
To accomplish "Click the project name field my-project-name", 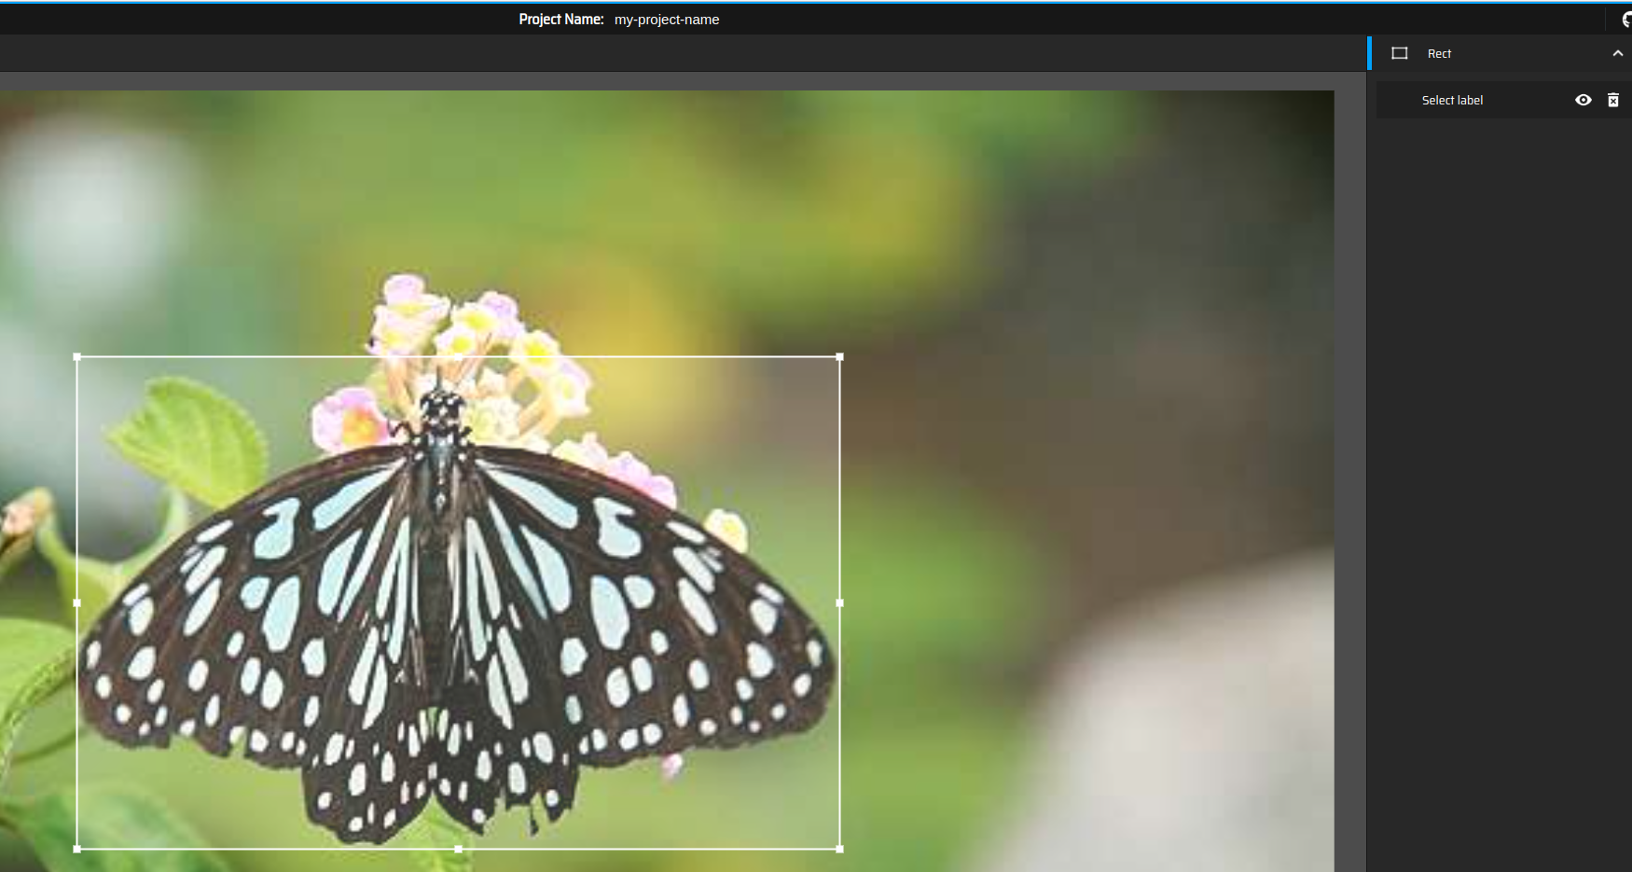I will click(x=667, y=20).
